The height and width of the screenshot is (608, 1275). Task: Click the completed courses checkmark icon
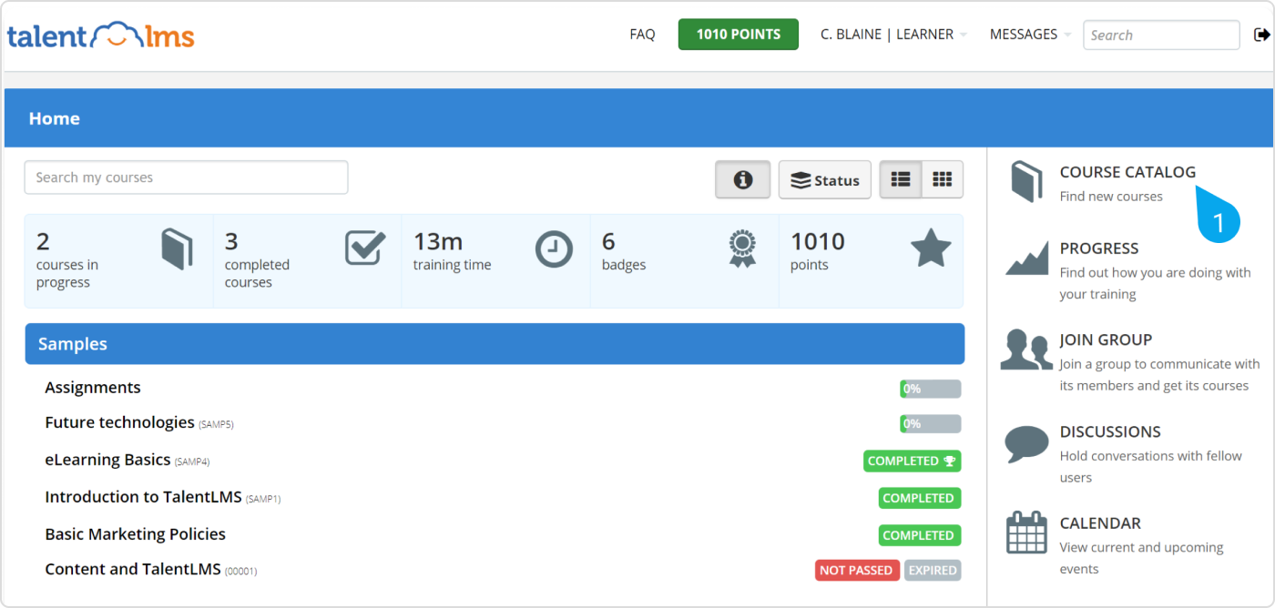tap(365, 248)
